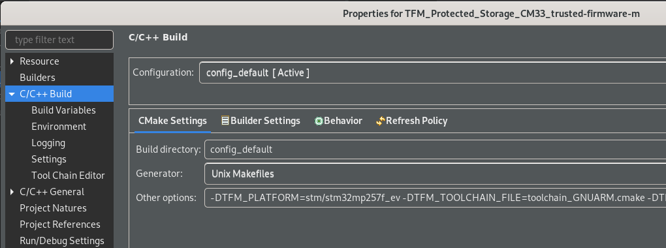Switch to the CMake Settings tab
The image size is (666, 248).
pos(172,121)
